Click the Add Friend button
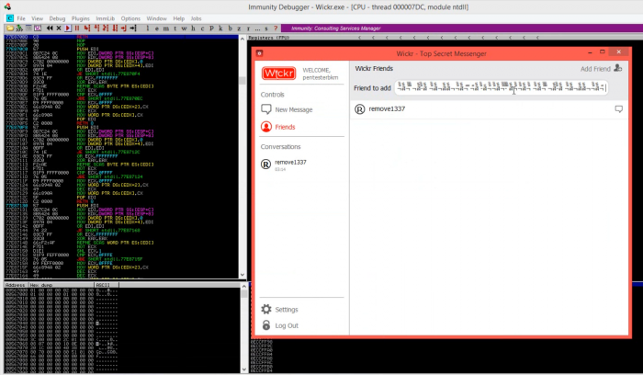 point(601,69)
